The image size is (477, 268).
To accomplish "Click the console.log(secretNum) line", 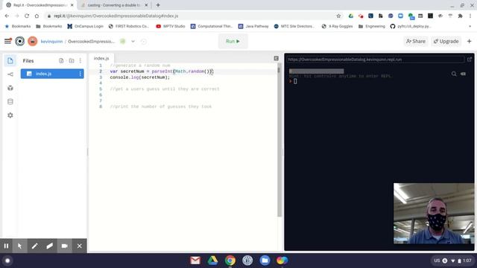I will [140, 77].
